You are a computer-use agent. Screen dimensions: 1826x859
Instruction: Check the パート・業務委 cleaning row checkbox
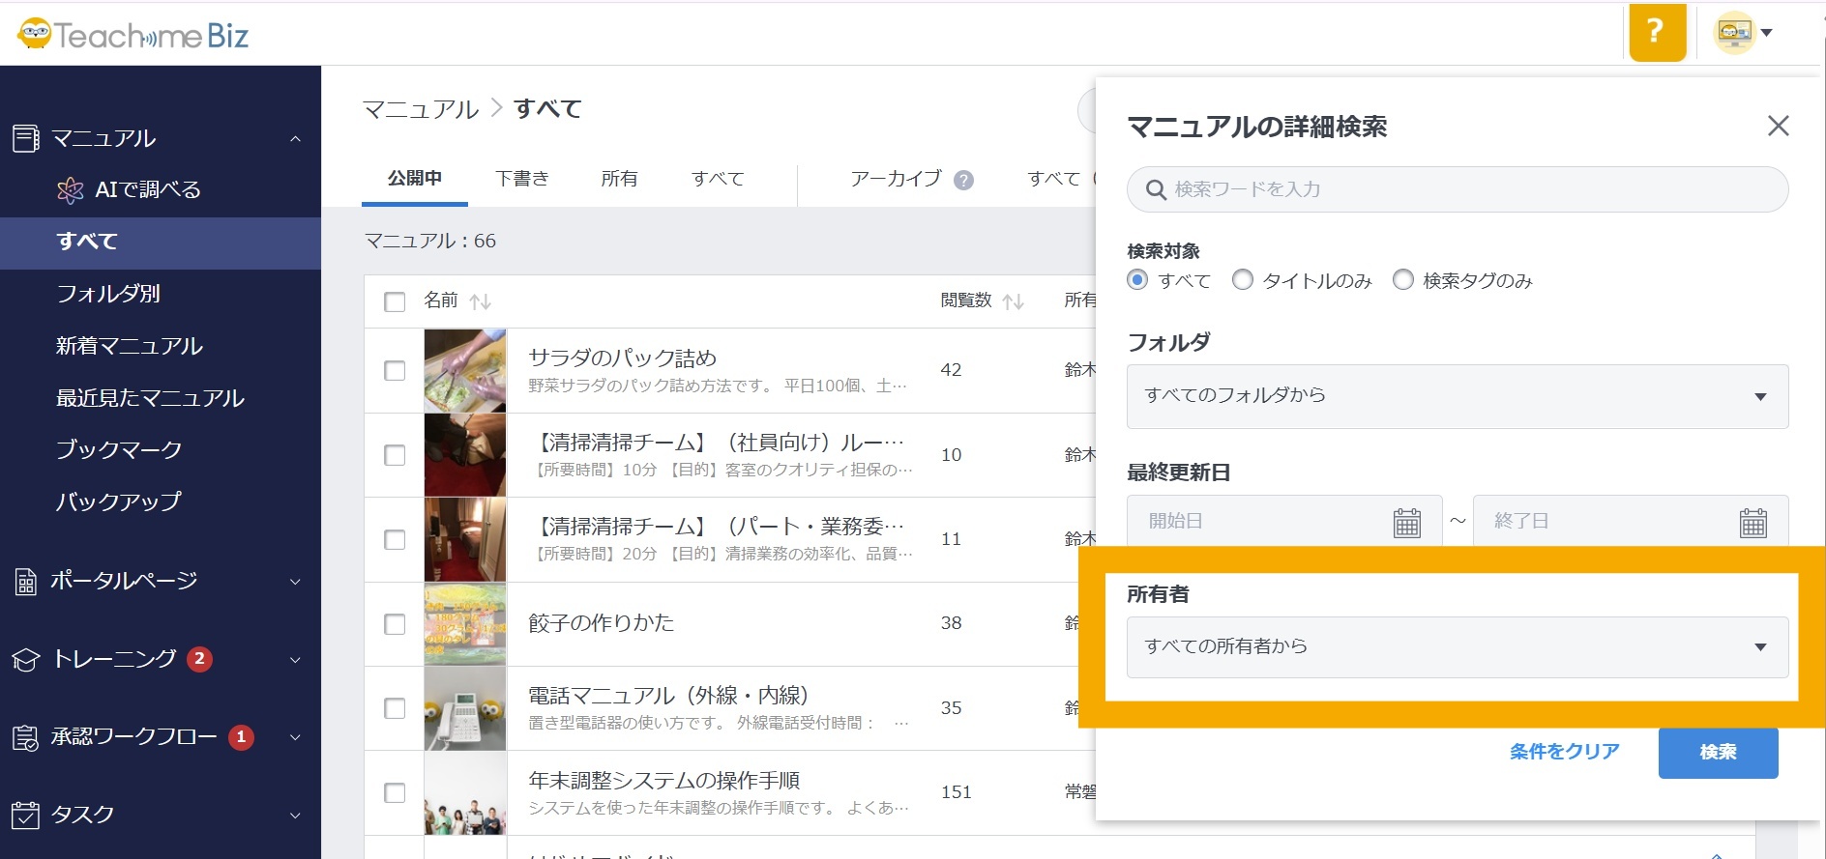[x=395, y=539]
